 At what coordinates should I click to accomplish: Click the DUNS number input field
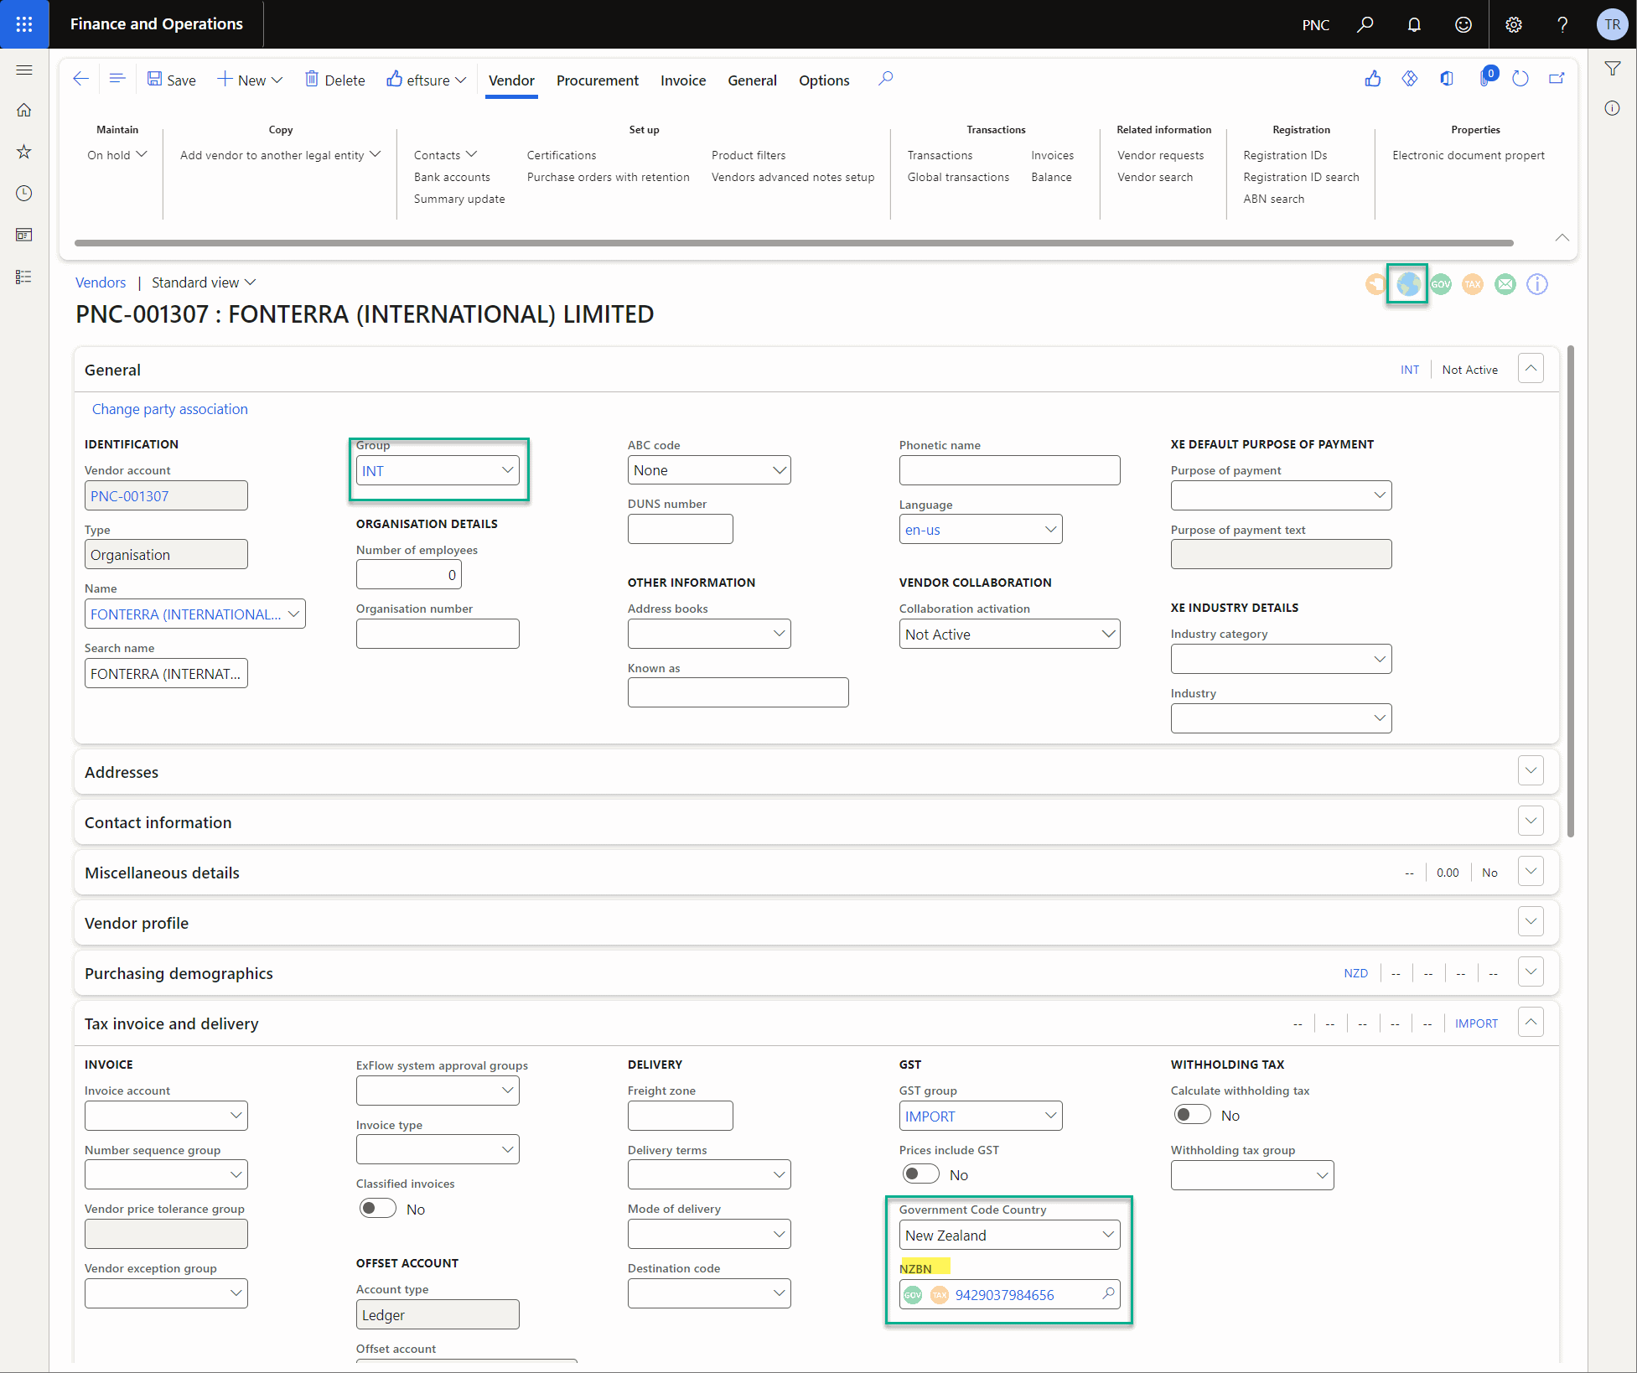coord(680,529)
